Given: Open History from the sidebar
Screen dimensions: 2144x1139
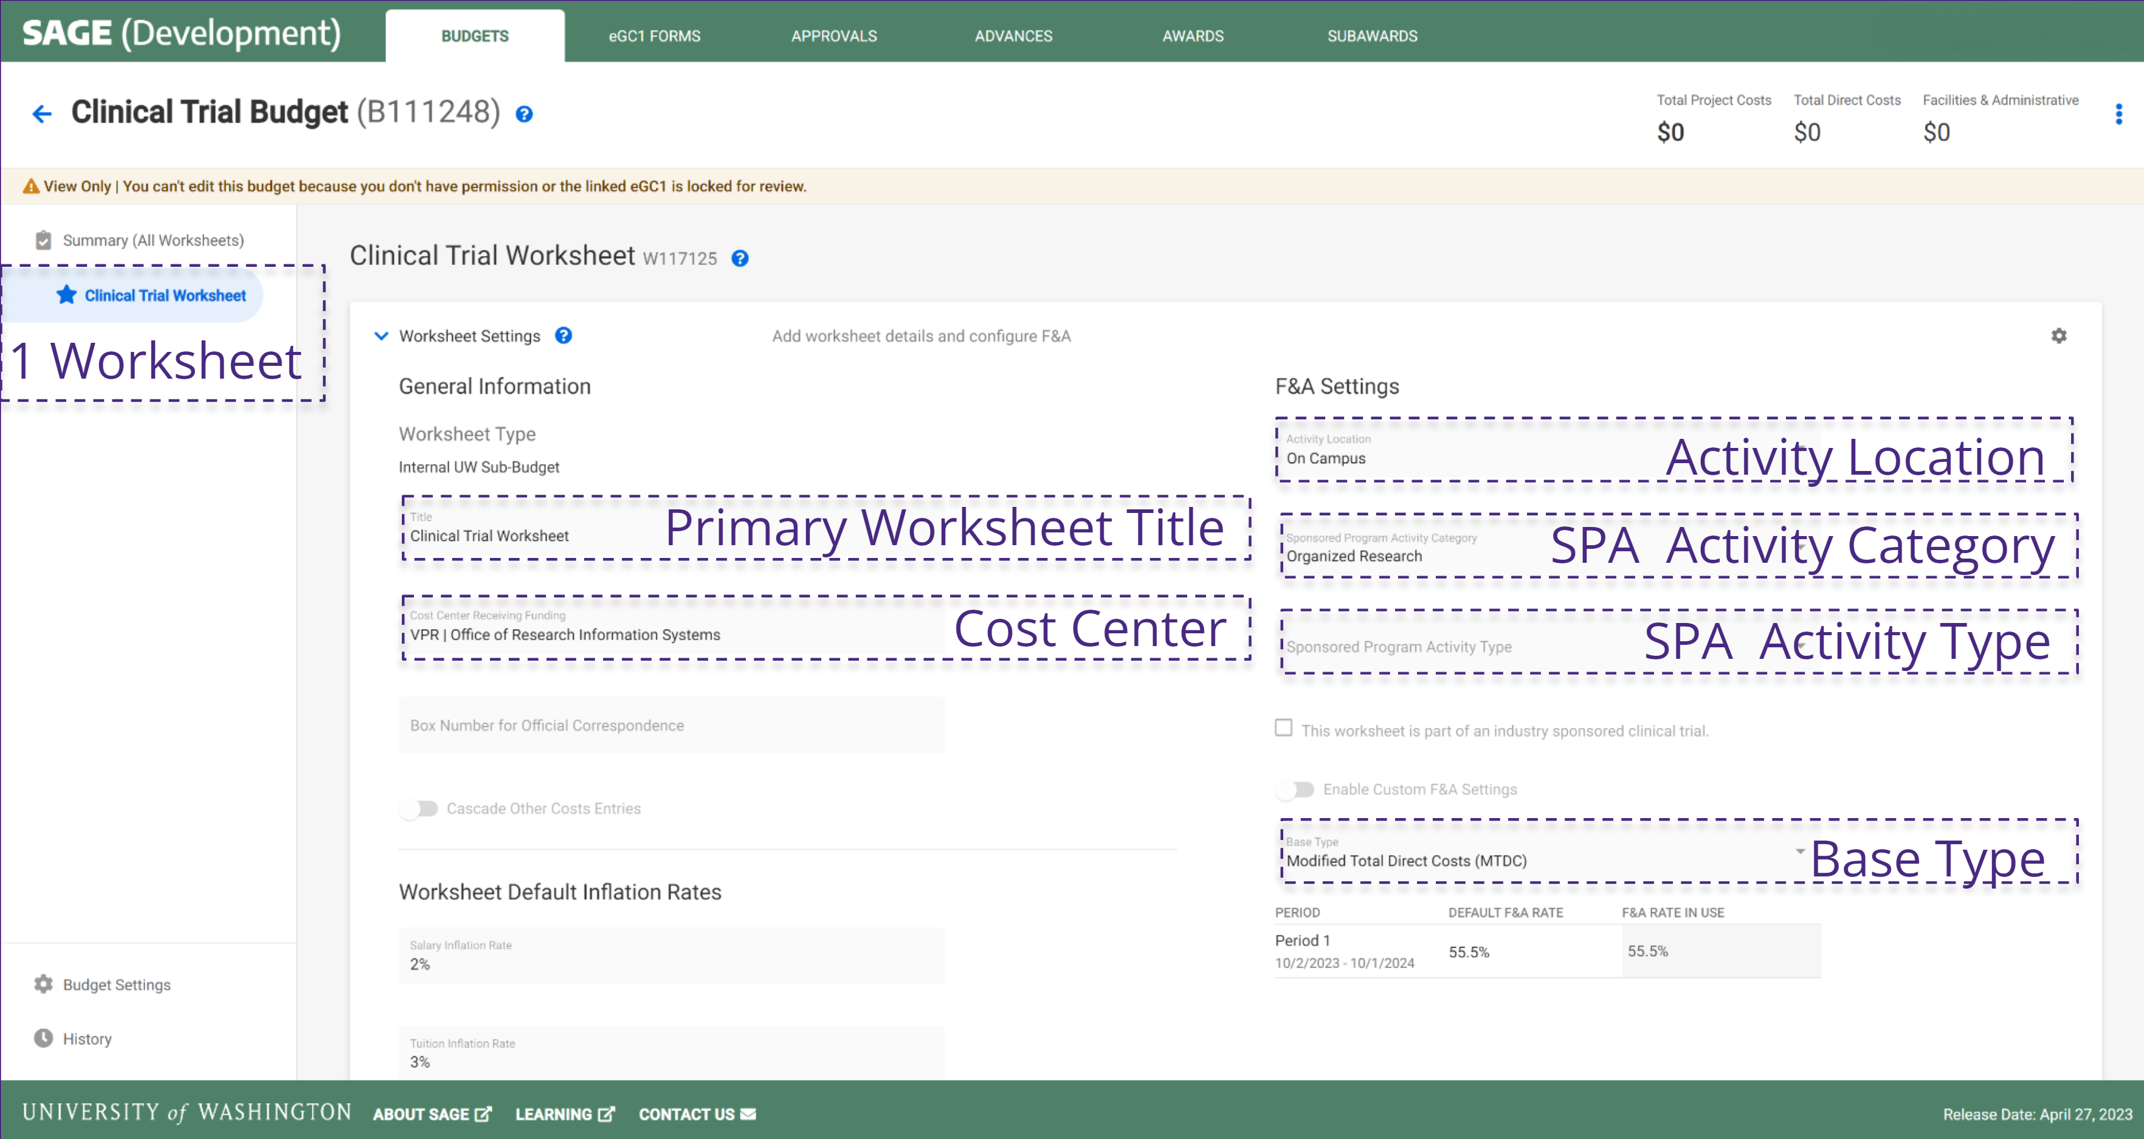Looking at the screenshot, I should tap(86, 1038).
